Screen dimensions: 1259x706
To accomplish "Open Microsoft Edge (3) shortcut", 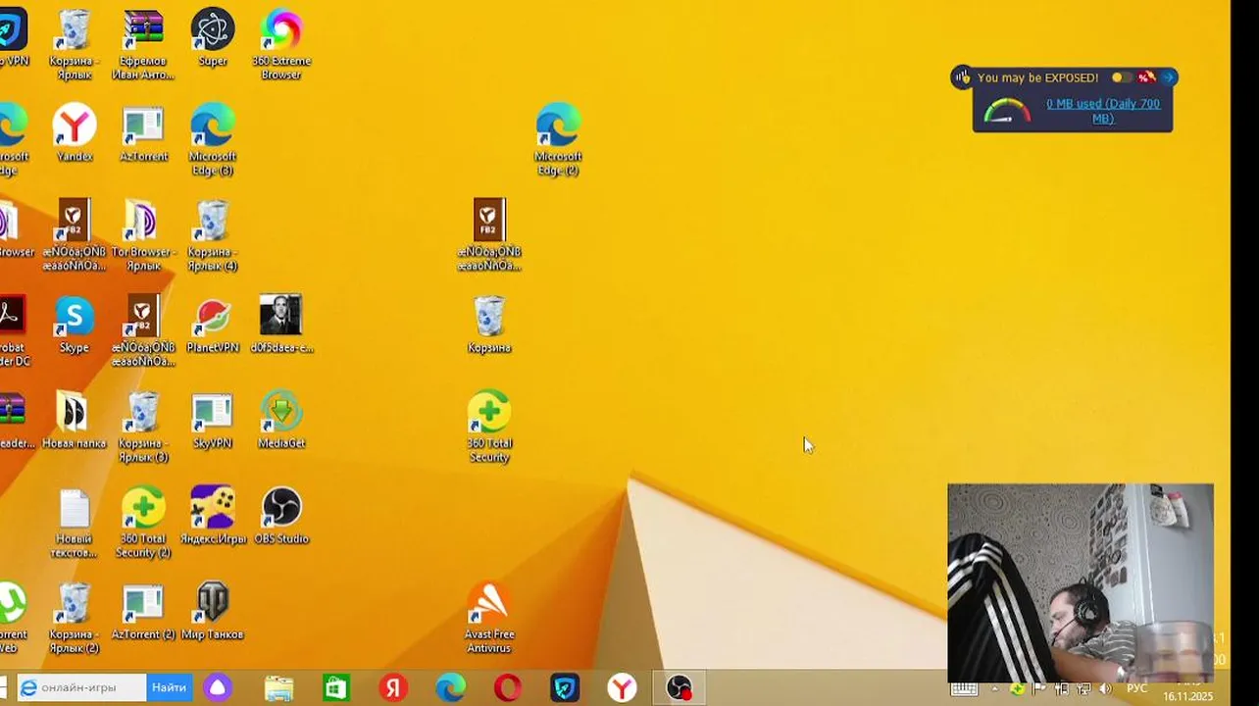I will (213, 140).
